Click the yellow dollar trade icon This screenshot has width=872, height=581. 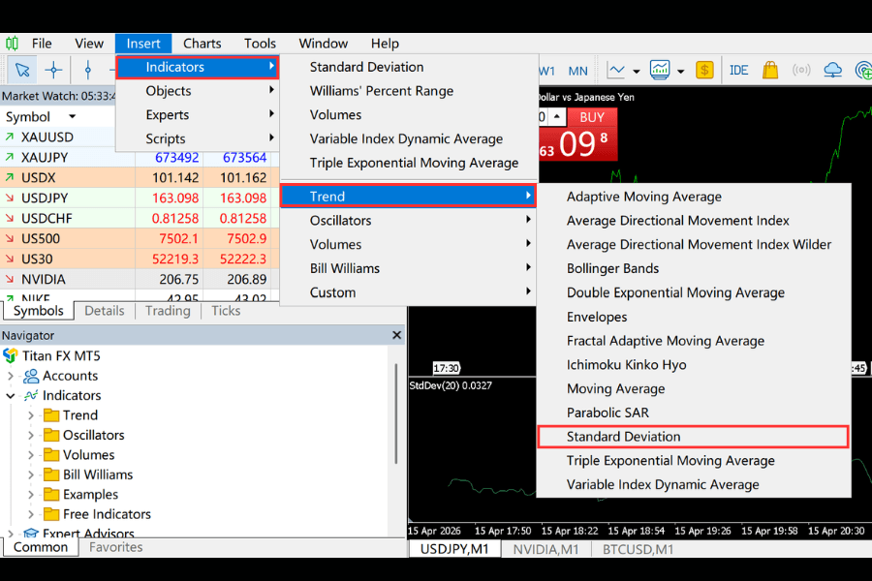point(704,70)
